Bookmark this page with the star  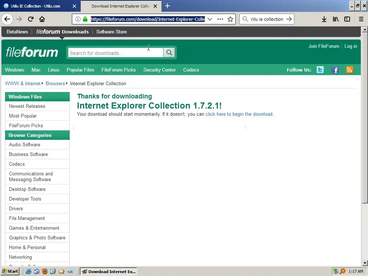click(230, 19)
